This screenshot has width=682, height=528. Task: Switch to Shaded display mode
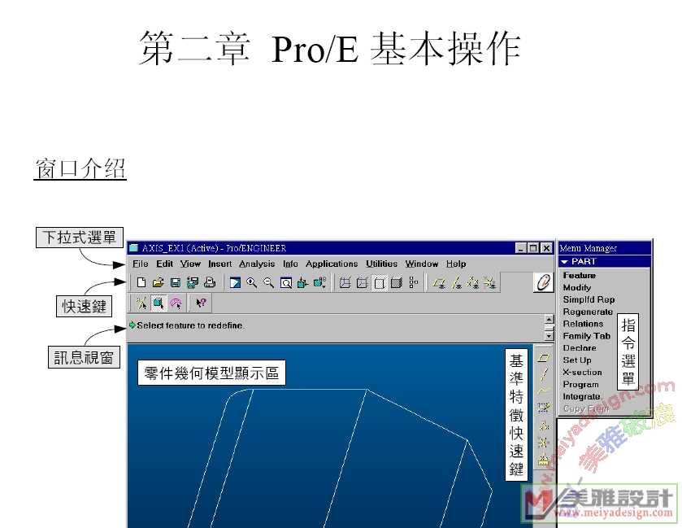click(x=396, y=283)
